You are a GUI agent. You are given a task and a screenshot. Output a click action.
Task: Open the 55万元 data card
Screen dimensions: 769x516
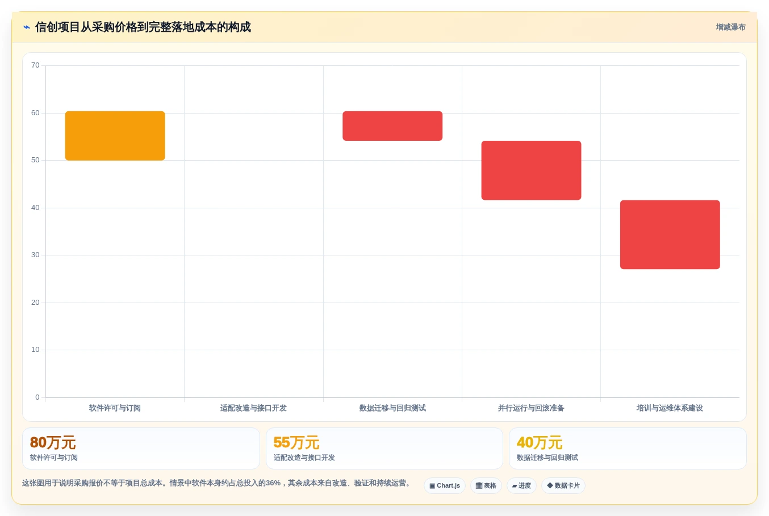(x=384, y=448)
